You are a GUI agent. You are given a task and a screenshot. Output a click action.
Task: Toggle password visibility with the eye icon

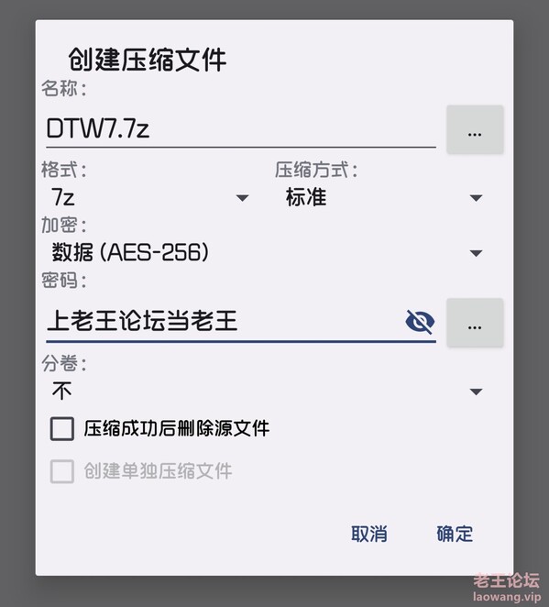[420, 322]
